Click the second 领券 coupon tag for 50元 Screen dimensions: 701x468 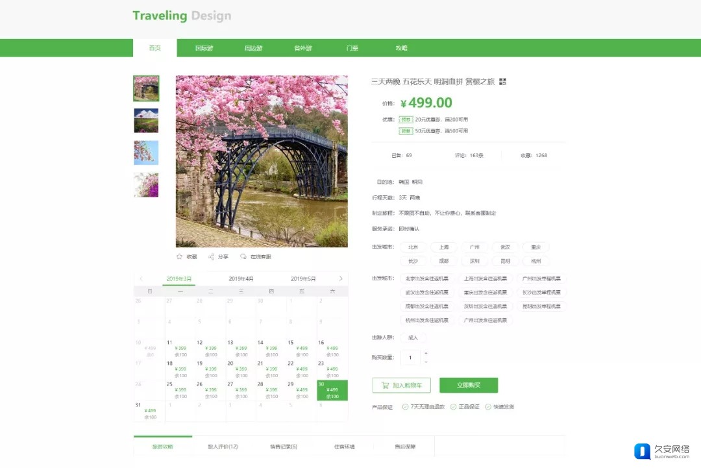406,131
